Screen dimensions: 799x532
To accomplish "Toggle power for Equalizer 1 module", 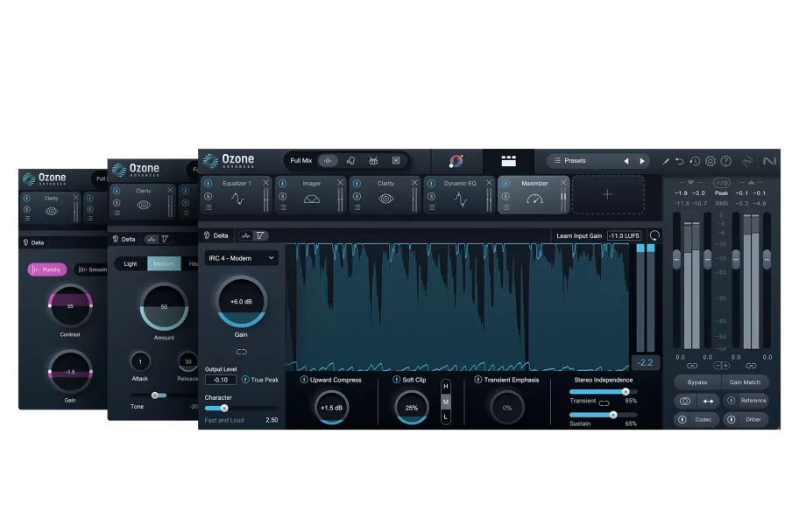I will 209,183.
